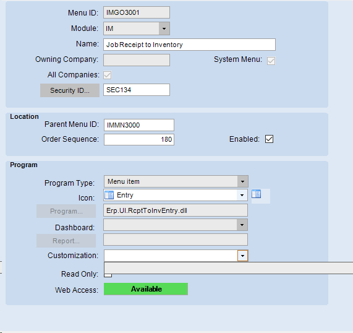Click the green Available web access indicator
Screen dimensions: 353x333
coord(146,289)
